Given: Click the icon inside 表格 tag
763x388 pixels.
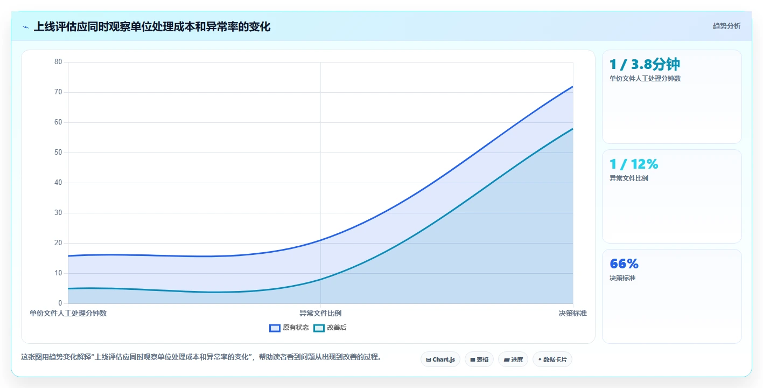Looking at the screenshot, I should 473,359.
